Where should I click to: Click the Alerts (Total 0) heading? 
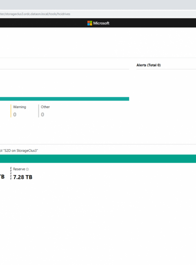coord(149,65)
